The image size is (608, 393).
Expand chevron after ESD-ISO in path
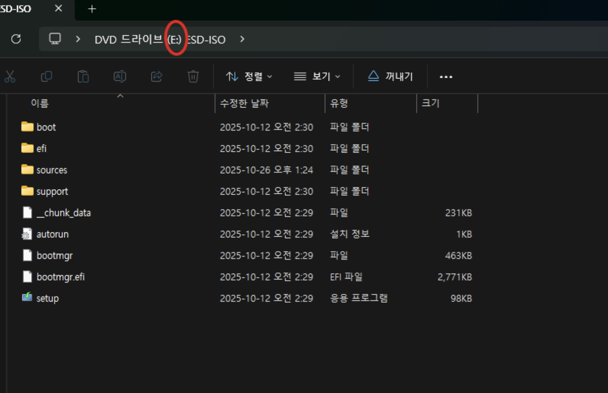pos(242,39)
